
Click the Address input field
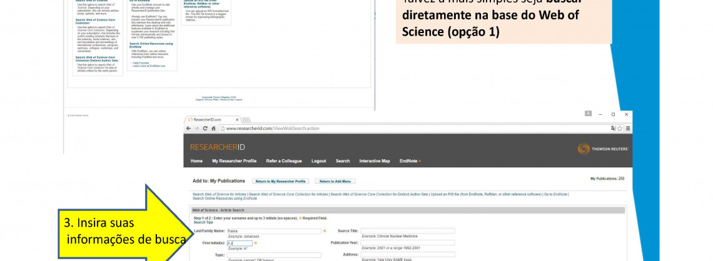point(407,255)
